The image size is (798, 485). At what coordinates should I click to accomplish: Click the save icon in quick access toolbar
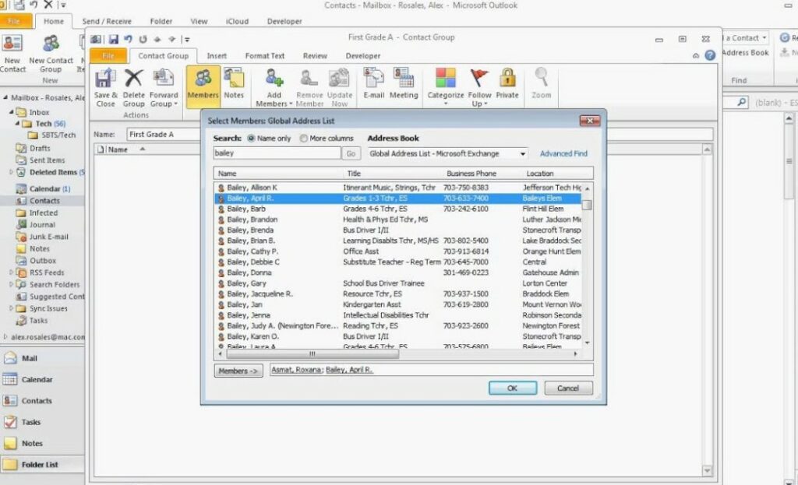point(114,39)
